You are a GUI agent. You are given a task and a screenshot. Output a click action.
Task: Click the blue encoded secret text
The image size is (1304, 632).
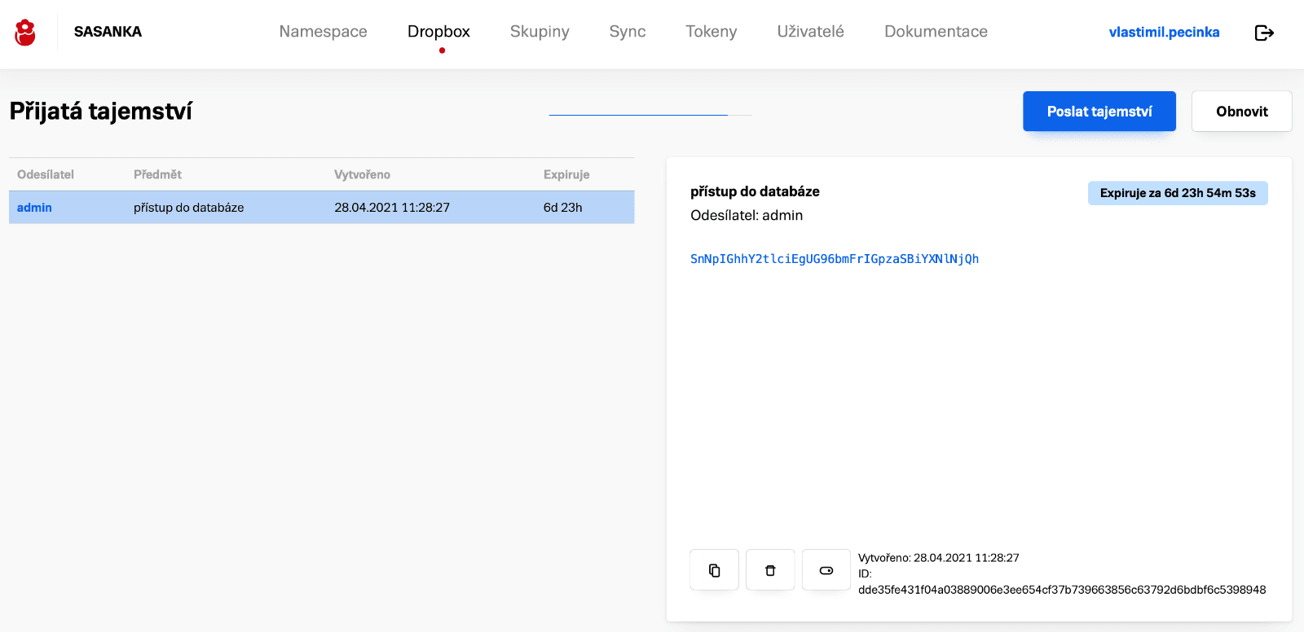tap(834, 259)
